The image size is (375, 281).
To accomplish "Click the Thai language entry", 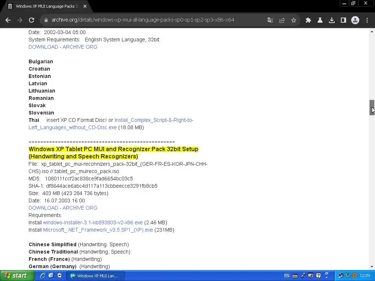I will (34, 120).
